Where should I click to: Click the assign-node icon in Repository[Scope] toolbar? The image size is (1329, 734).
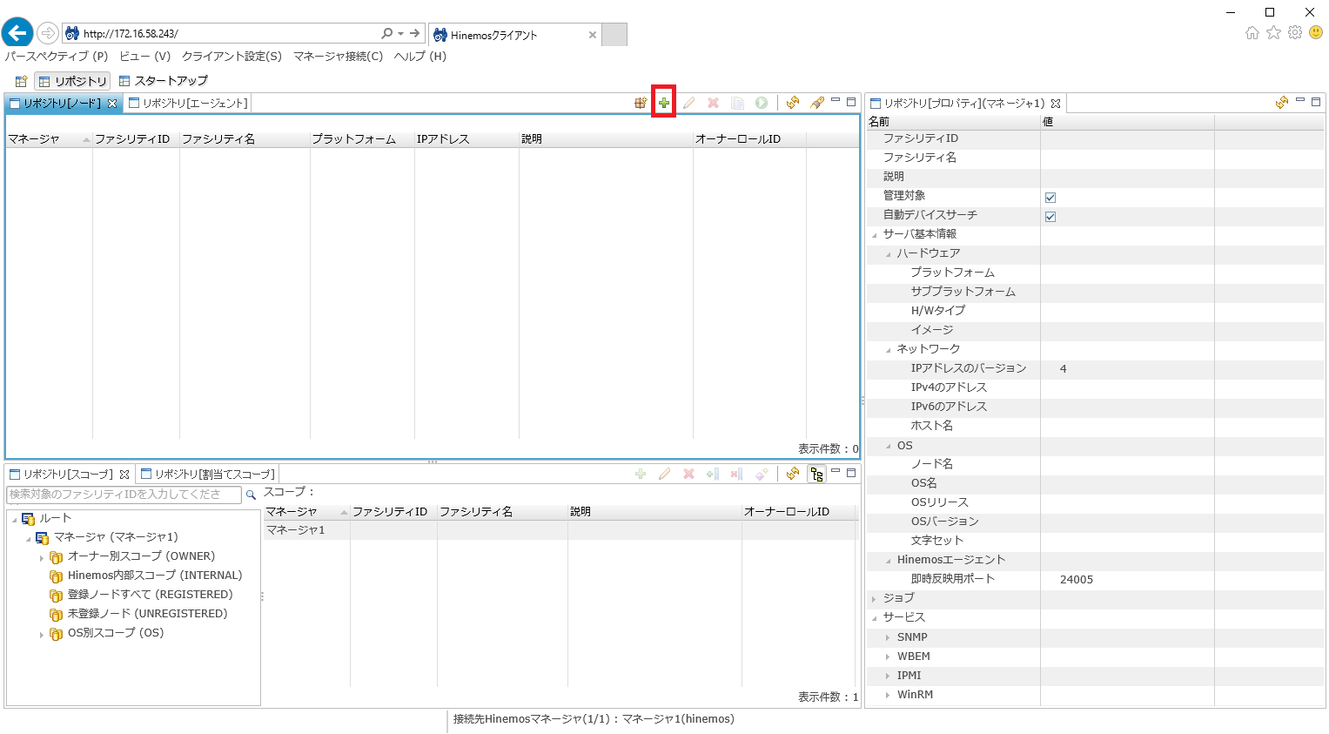[x=713, y=474]
